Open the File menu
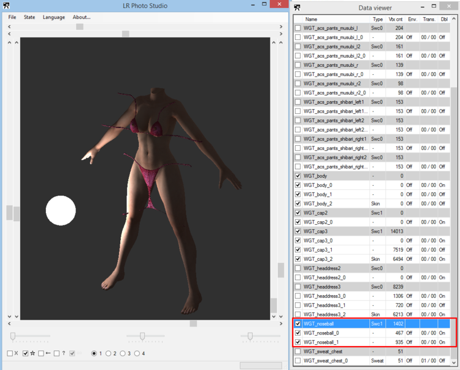 [x=12, y=17]
